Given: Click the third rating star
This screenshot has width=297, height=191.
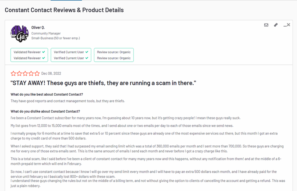Looking at the screenshot, I should [x=25, y=74].
